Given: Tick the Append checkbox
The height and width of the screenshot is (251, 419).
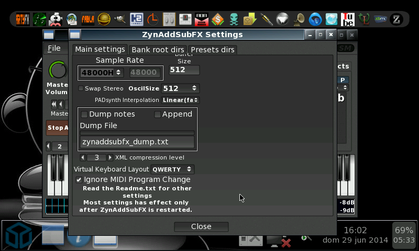Looking at the screenshot, I should click(x=158, y=114).
